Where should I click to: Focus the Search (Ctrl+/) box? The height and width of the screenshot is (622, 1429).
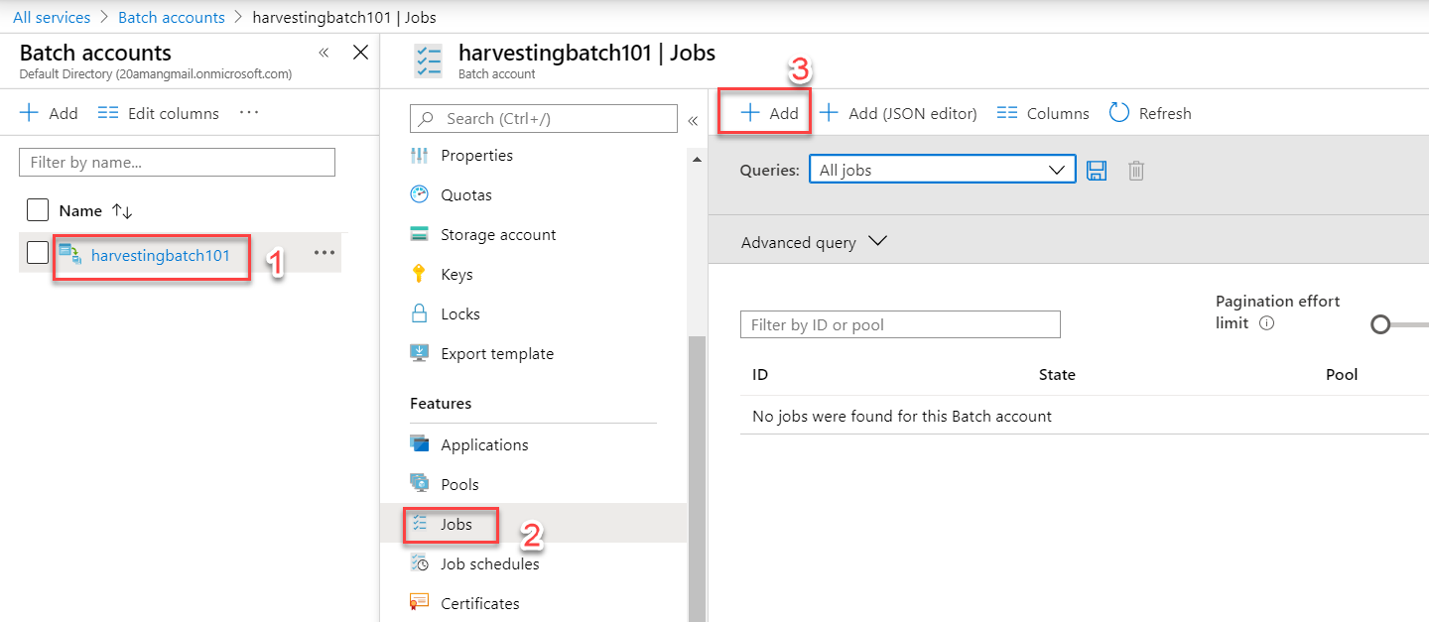point(544,118)
